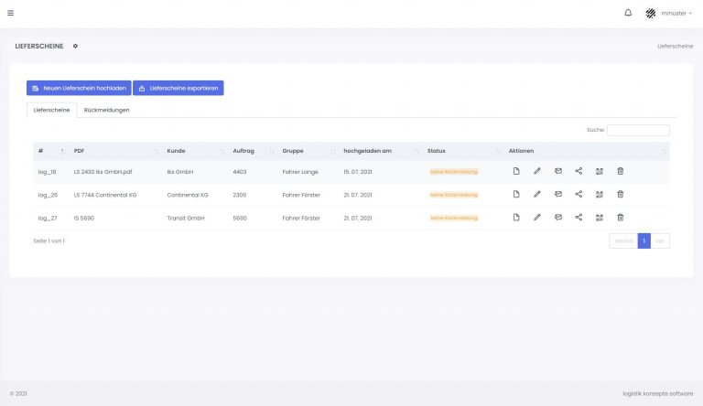Delete the lgs_18 entry via trash icon

point(620,170)
